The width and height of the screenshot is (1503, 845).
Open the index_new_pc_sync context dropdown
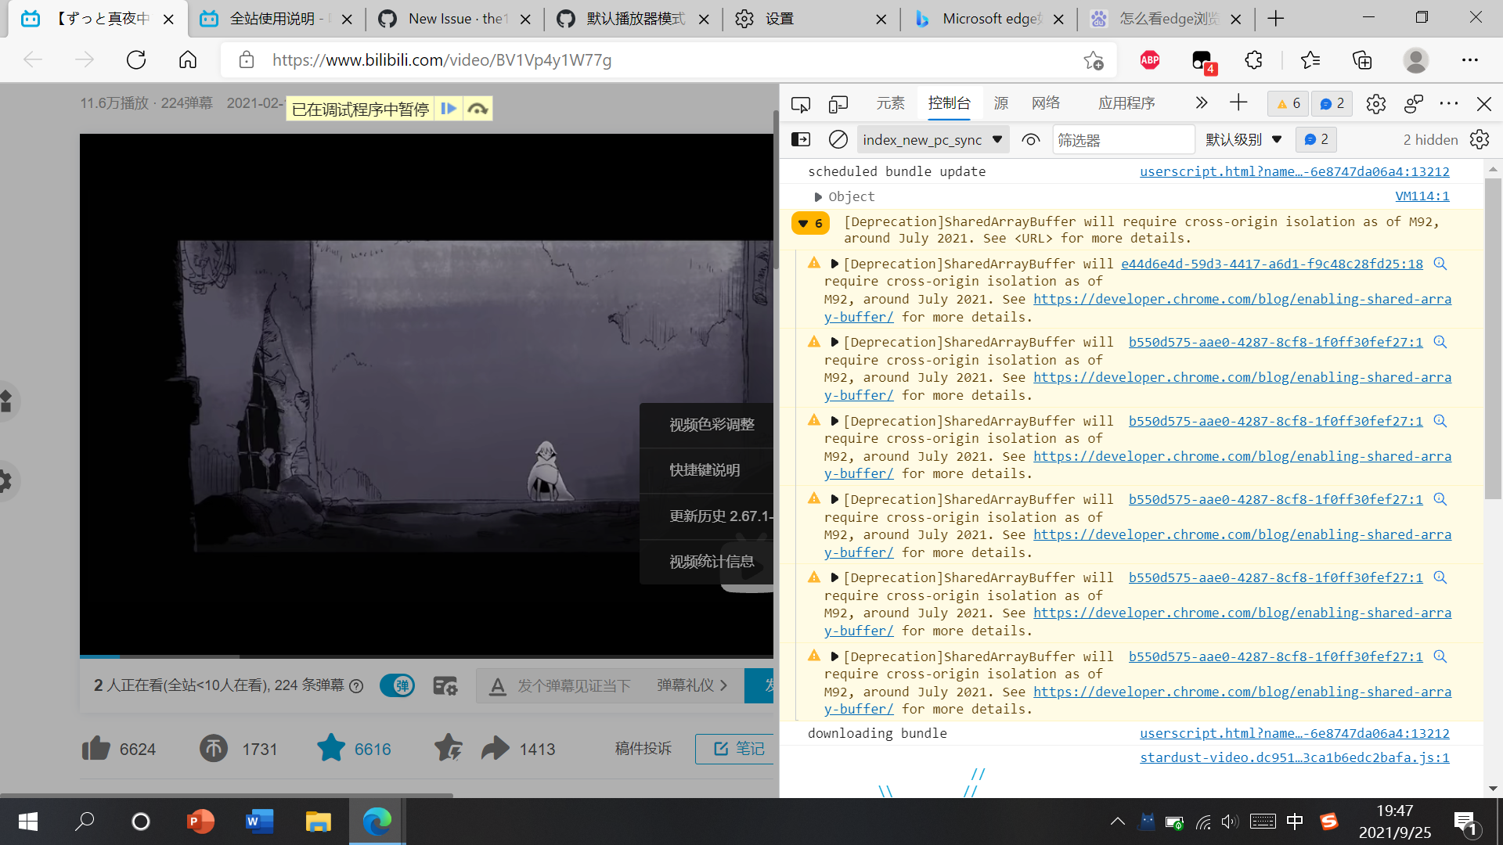pos(932,138)
